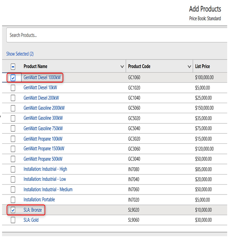Image resolution: width=228 pixels, height=237 pixels.
Task: Click the $20,000.00 list price cell
Action: coord(203,180)
